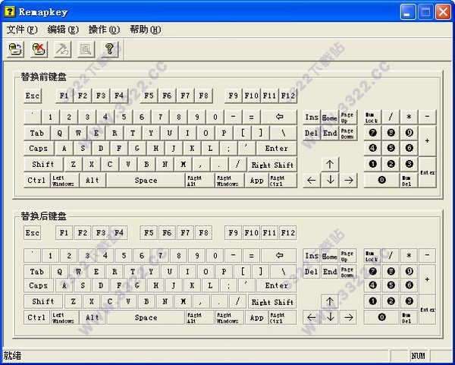Open the 编辑(E) menu
455x365 pixels.
62,30
